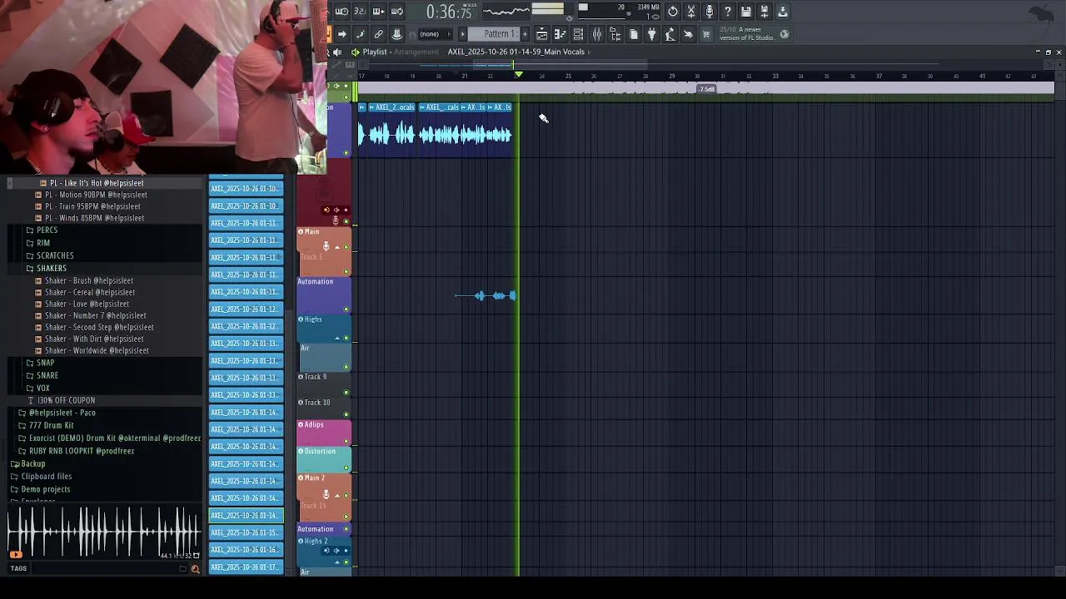The width and height of the screenshot is (1066, 599).
Task: Open the undo history clock icon
Action: tap(673, 12)
